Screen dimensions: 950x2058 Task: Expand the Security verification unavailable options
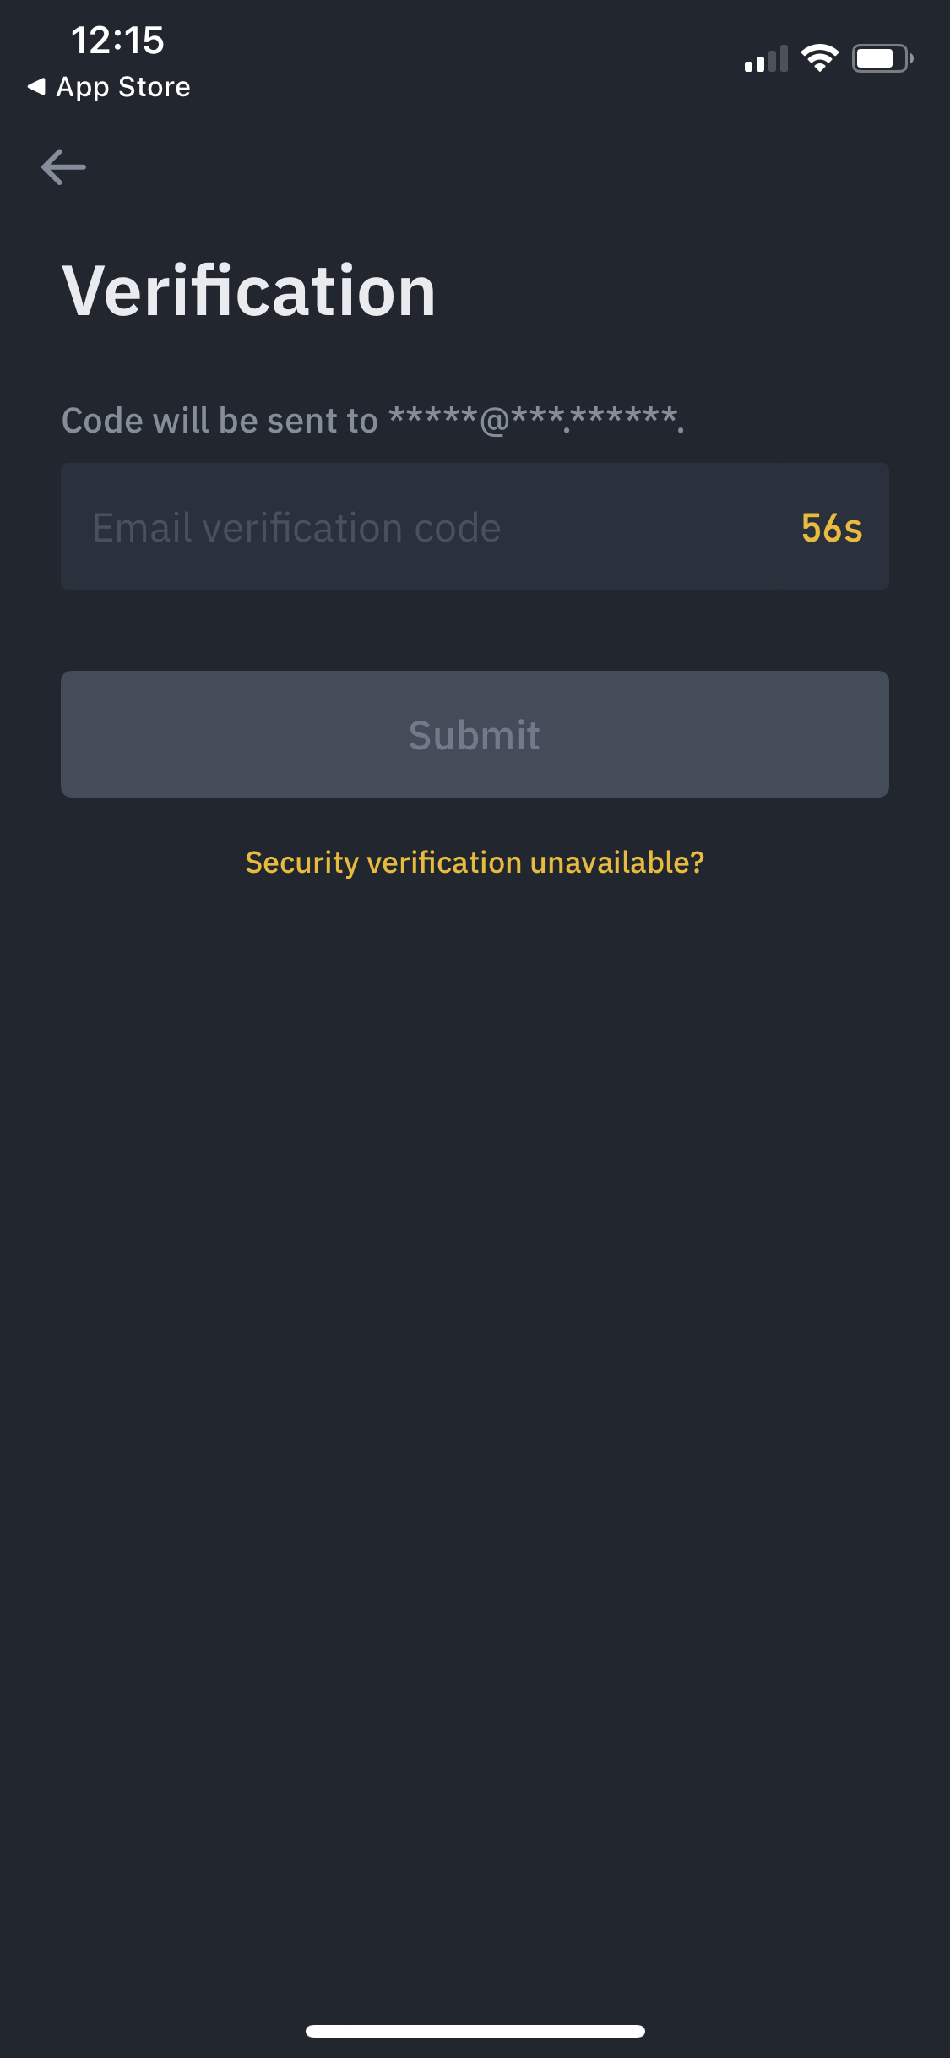click(x=475, y=863)
